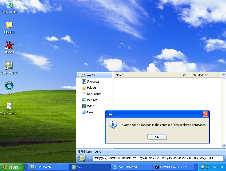226x171 pixels.
Task: Click into the search query input field
Action: [158, 158]
